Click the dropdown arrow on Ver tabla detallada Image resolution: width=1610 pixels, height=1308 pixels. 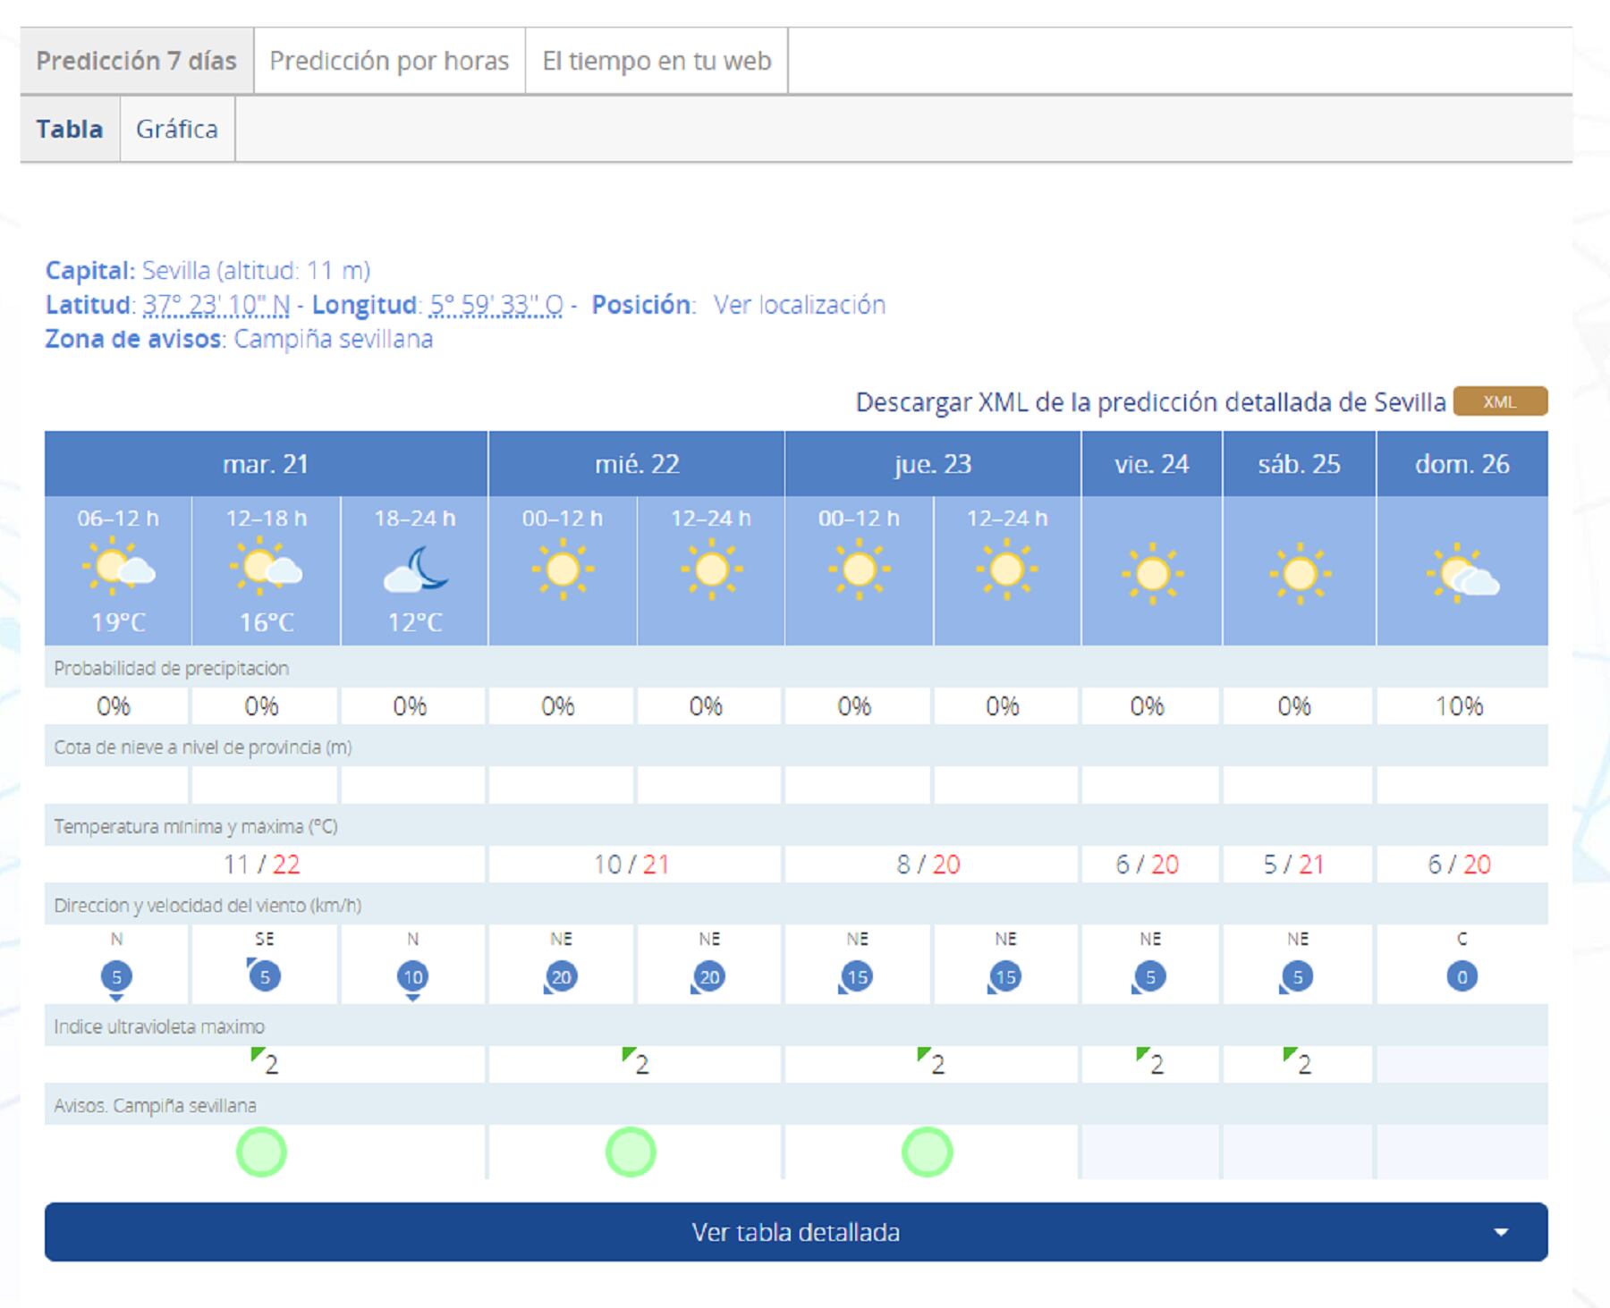click(1501, 1233)
